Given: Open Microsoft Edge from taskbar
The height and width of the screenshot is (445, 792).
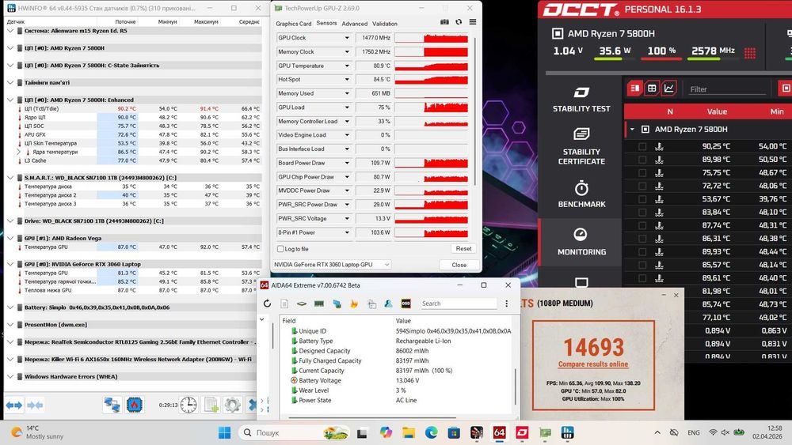Looking at the screenshot, I should [x=431, y=432].
